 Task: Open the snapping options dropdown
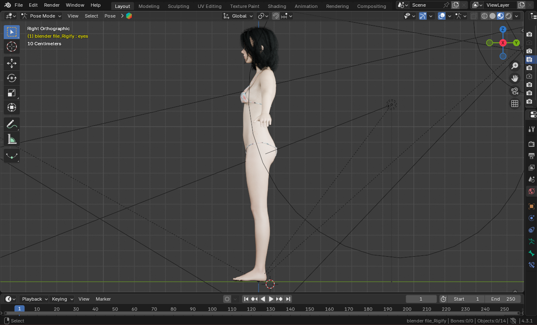point(287,16)
